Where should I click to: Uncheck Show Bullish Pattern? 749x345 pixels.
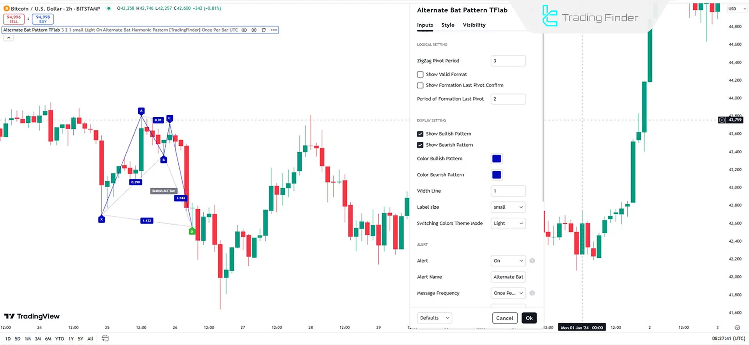pos(420,134)
